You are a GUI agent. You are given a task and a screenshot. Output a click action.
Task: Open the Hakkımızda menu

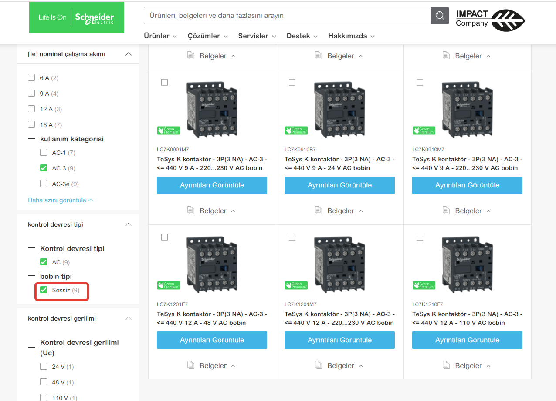coord(352,36)
